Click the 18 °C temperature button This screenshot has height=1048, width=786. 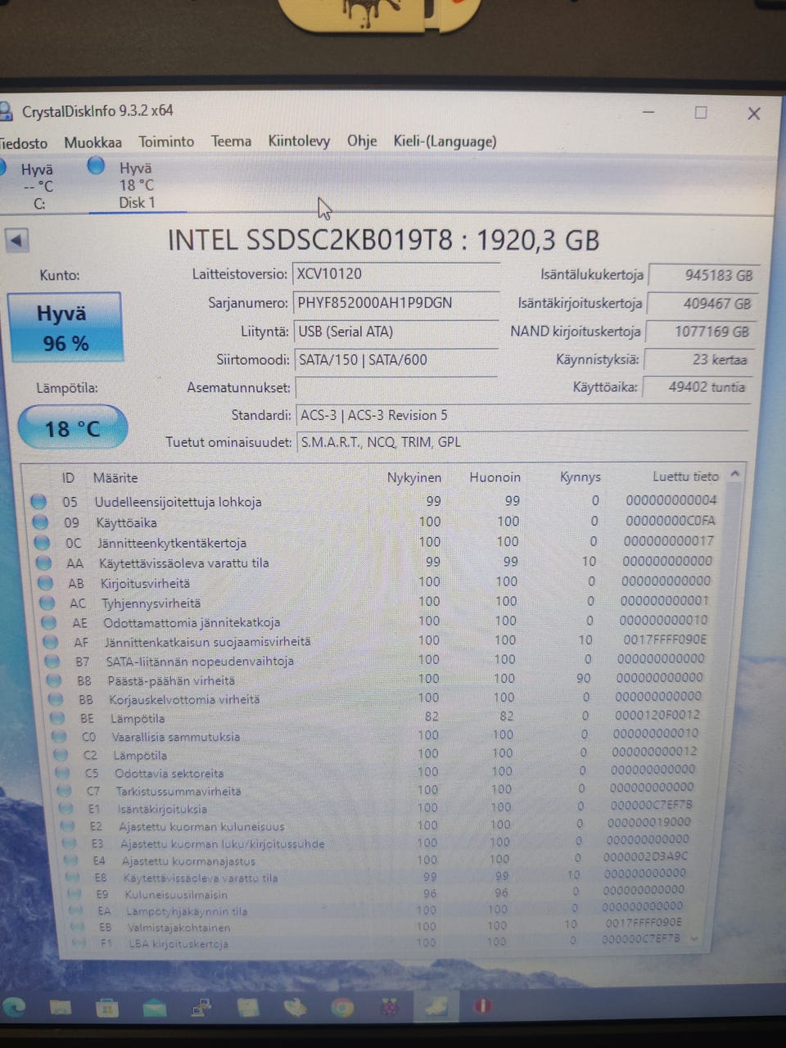tap(72, 427)
